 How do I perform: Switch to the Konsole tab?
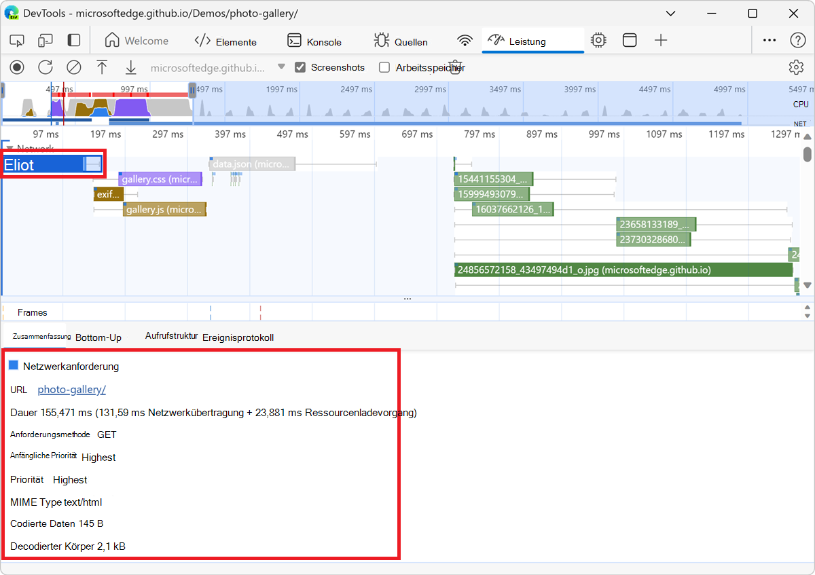(x=314, y=41)
